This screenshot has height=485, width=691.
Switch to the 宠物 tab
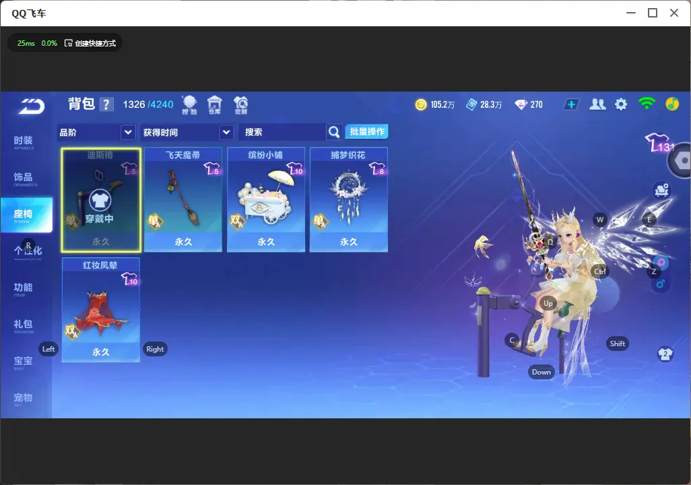click(24, 398)
